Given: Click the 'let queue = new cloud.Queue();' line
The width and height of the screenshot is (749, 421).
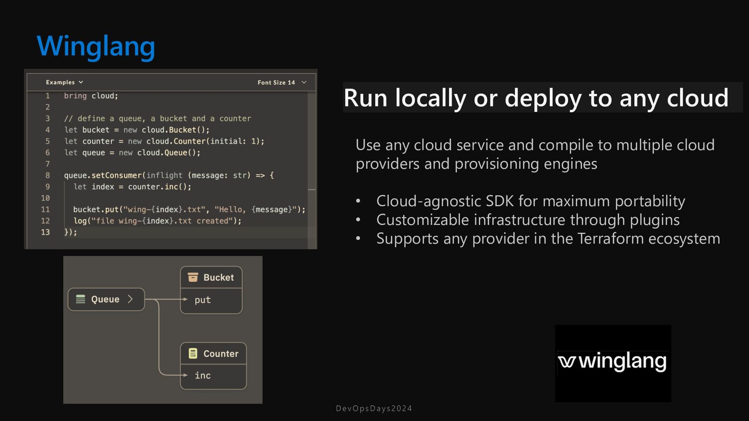Looking at the screenshot, I should coord(132,152).
